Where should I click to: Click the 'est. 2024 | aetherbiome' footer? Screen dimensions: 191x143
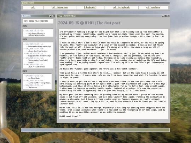point(95,130)
